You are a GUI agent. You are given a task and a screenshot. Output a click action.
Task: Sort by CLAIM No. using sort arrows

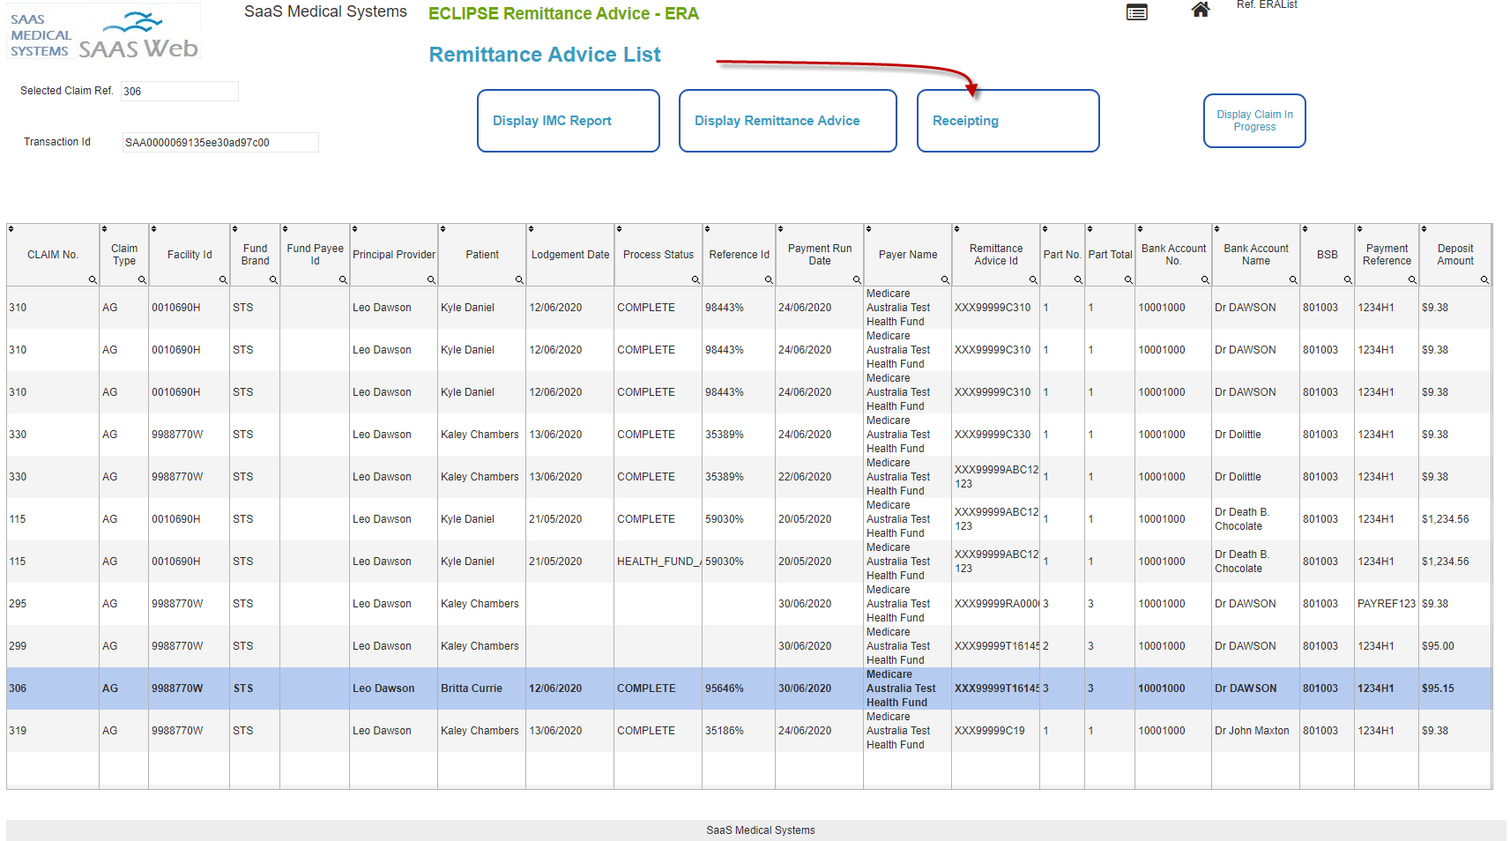(x=11, y=229)
